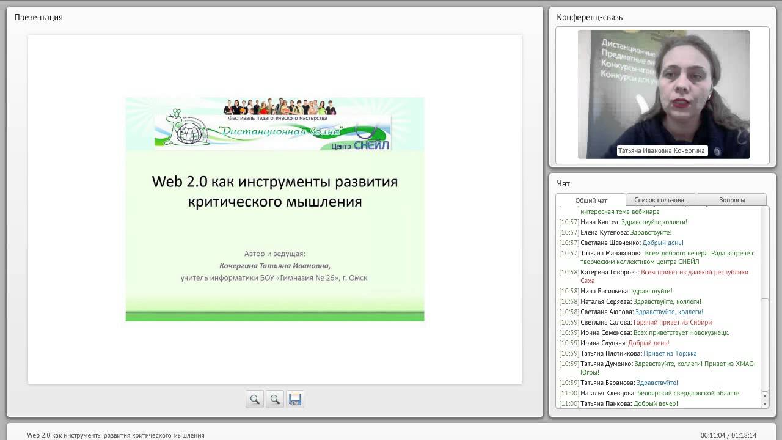Zoom in on the presentation slide

click(x=255, y=399)
